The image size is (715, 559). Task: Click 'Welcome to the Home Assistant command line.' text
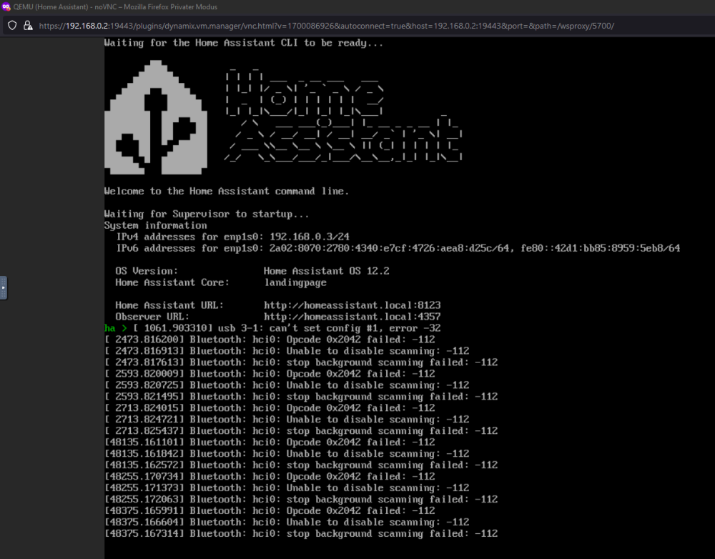227,192
